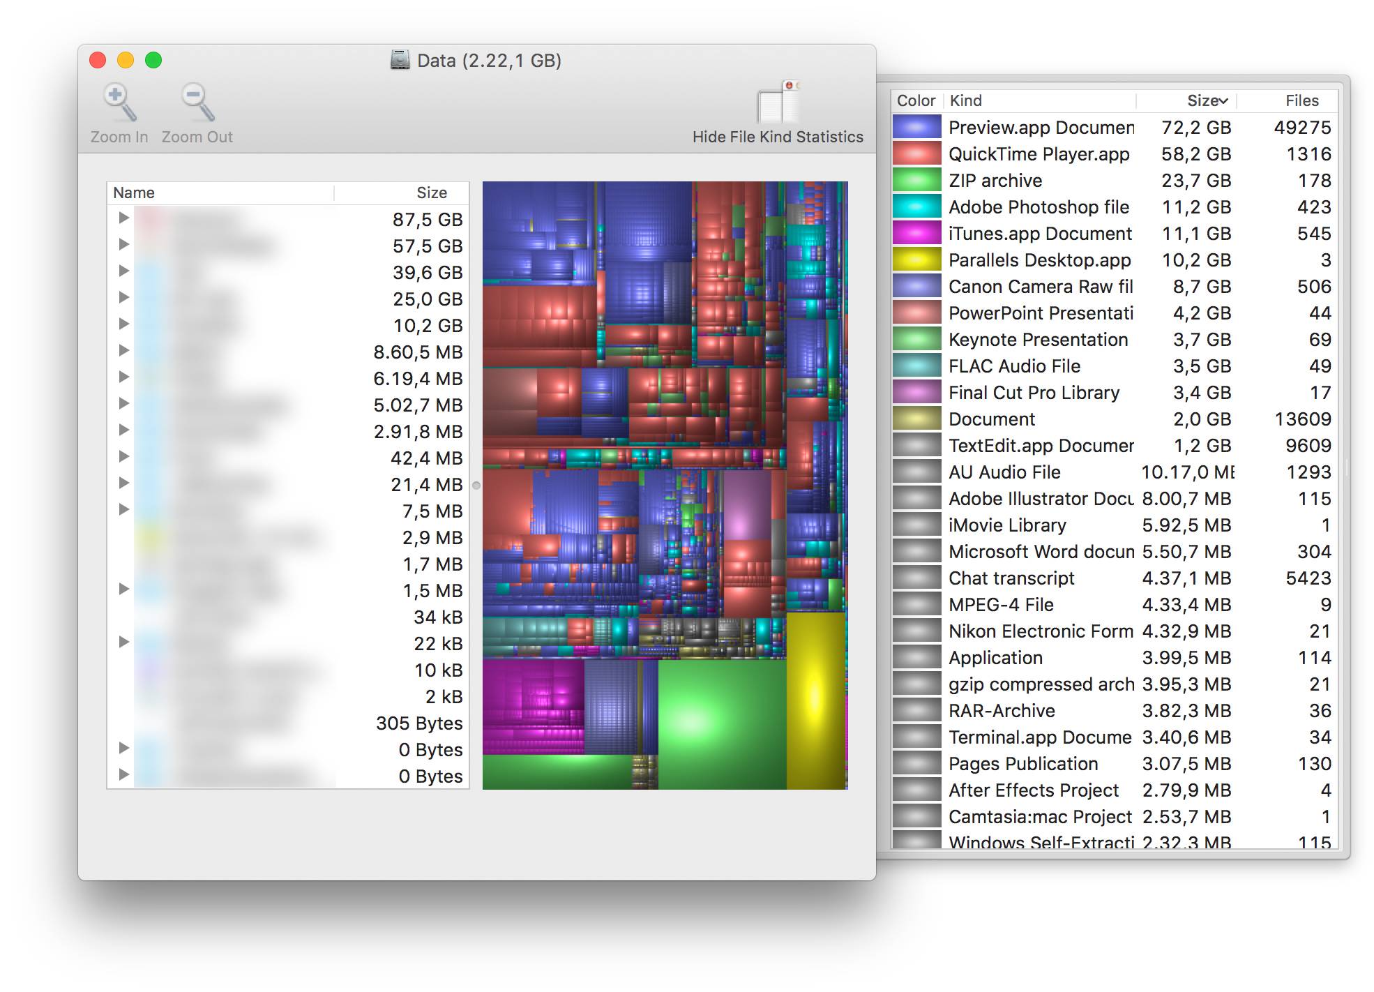Select the ZIP archive kind row

pos(1115,180)
